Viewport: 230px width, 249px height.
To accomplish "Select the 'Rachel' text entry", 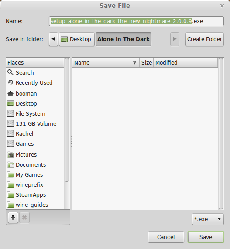I will 24,133.
